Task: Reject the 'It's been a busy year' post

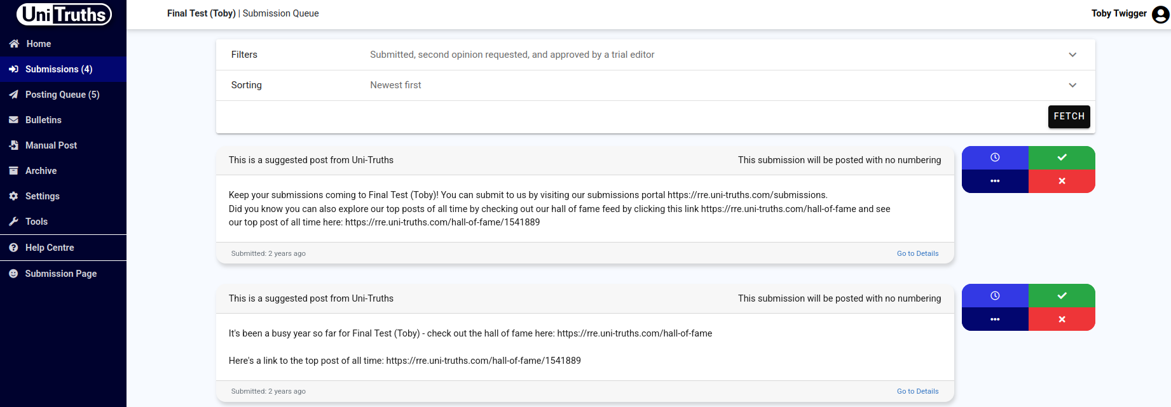Action: click(1062, 319)
